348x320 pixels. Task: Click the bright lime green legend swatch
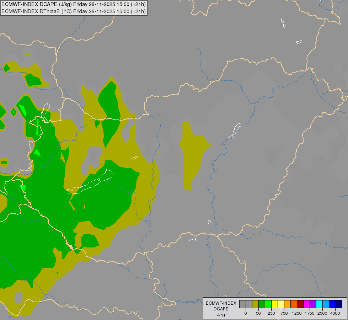pyautogui.click(x=268, y=304)
